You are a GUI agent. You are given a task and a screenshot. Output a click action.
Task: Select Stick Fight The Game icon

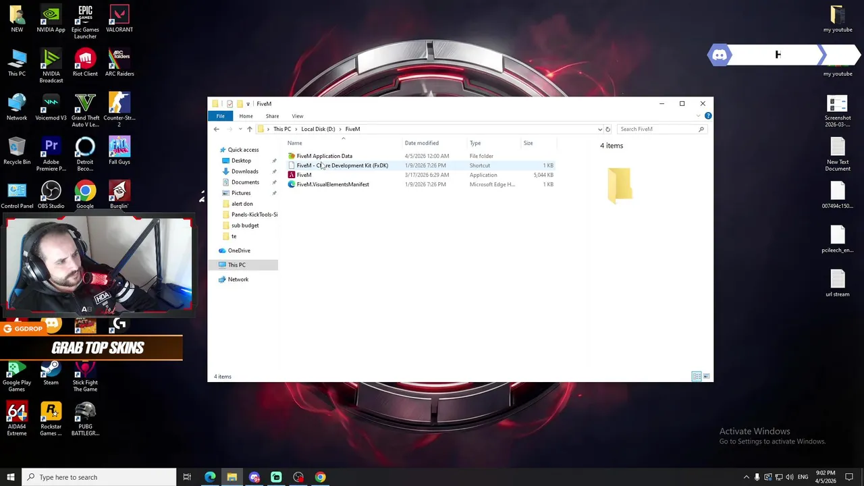coord(85,375)
